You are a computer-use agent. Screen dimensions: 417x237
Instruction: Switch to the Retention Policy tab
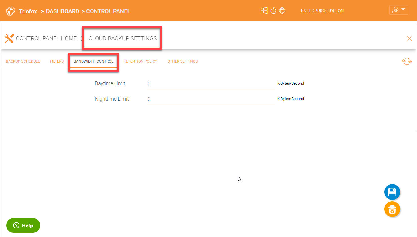(x=140, y=61)
